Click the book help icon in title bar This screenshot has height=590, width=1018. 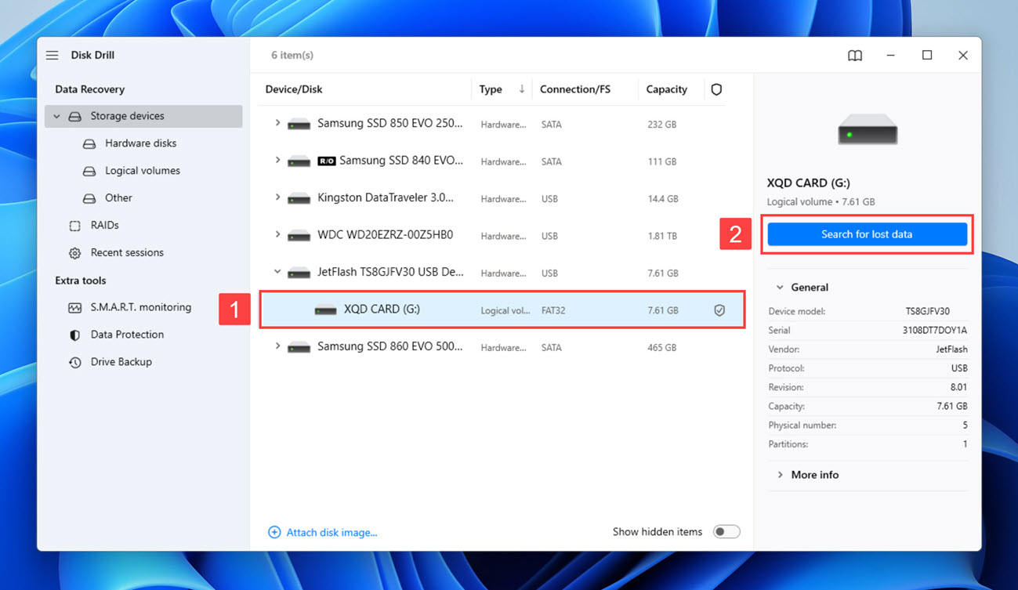(x=854, y=56)
